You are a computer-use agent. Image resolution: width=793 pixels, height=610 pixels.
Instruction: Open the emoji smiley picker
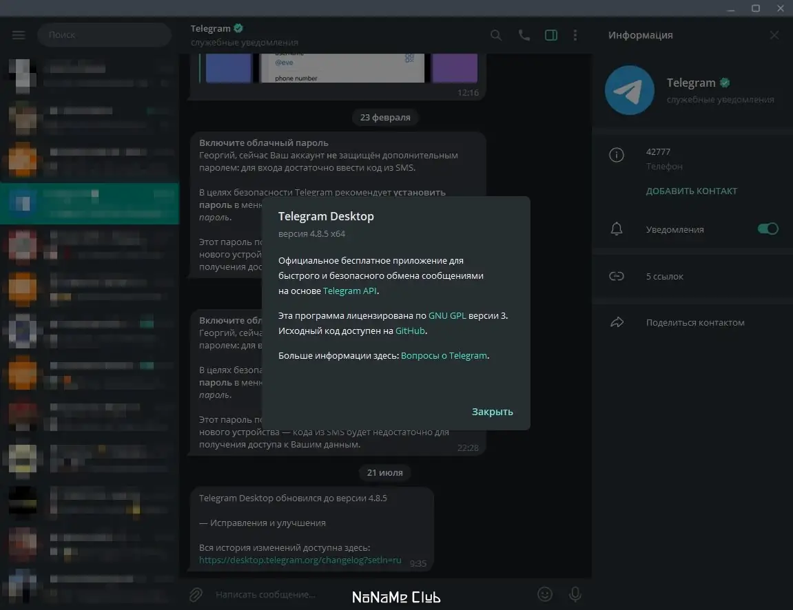point(545,594)
